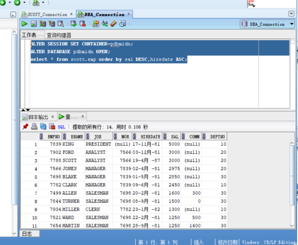Click the splitter up arrow above results
This screenshot has height=245, width=298.
23,110
